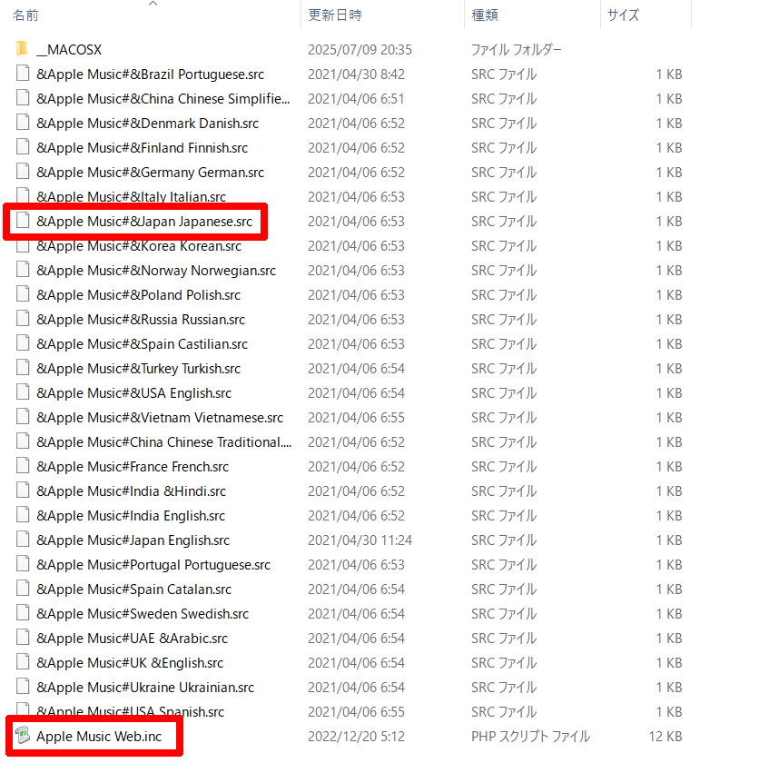Click the Spain Castilian.src file icon

23,343
